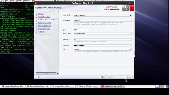Click the step bullet icon beside Welcome
169x95 pixels.
click(36, 14)
